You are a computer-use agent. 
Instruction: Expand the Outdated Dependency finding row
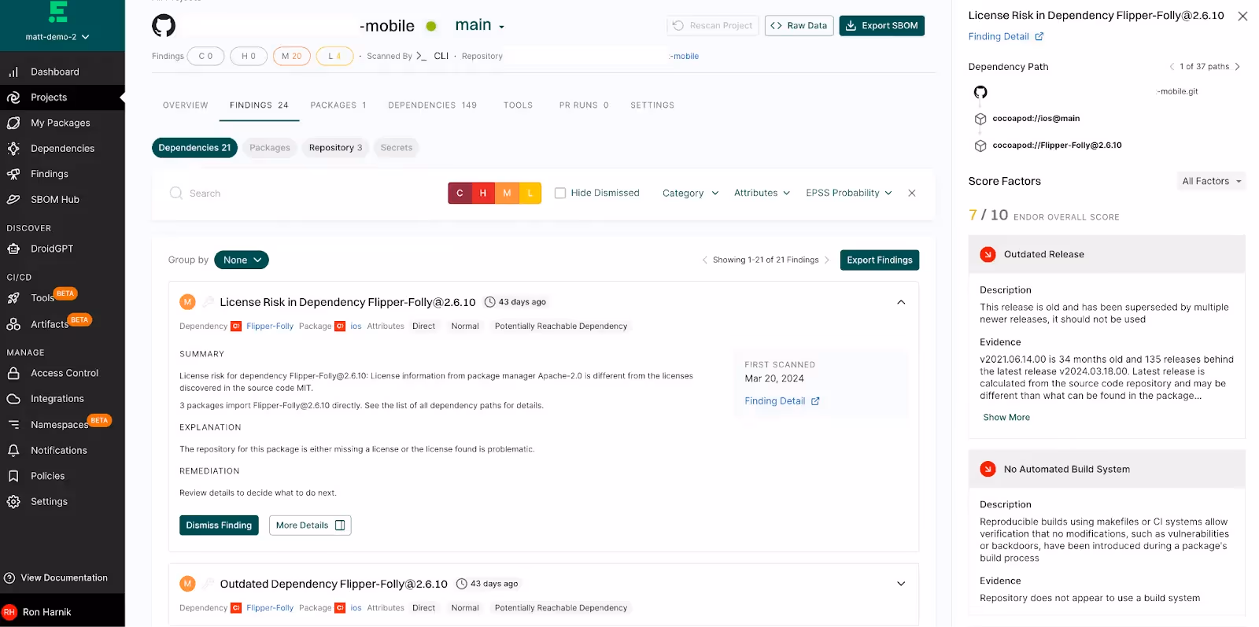[x=901, y=584]
